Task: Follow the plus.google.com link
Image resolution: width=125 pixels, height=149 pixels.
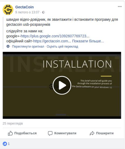Action: click(x=55, y=36)
